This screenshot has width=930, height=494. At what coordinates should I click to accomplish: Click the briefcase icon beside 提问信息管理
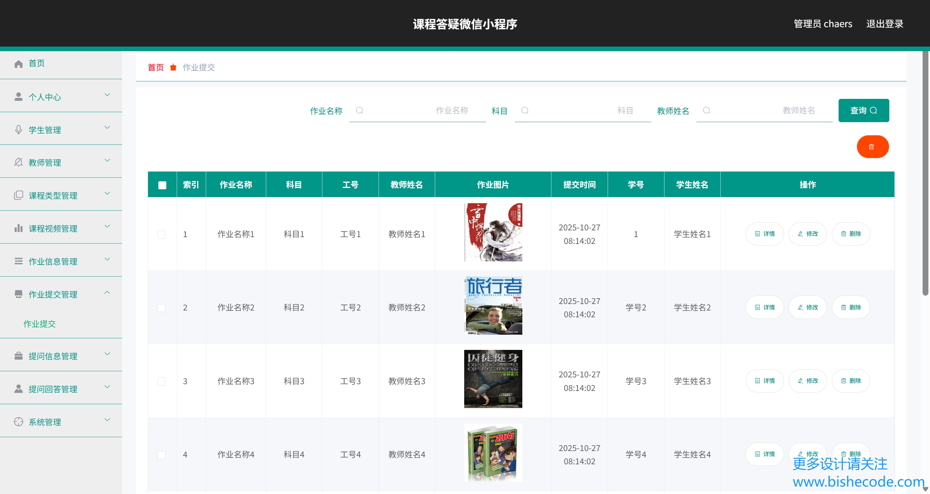(18, 356)
